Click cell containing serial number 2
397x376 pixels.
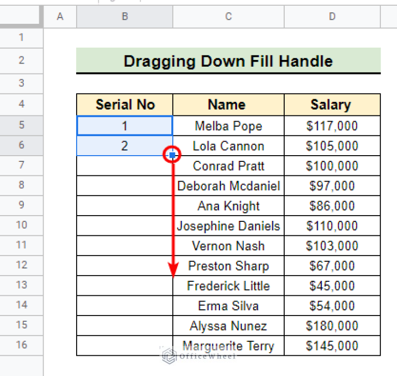(x=125, y=146)
